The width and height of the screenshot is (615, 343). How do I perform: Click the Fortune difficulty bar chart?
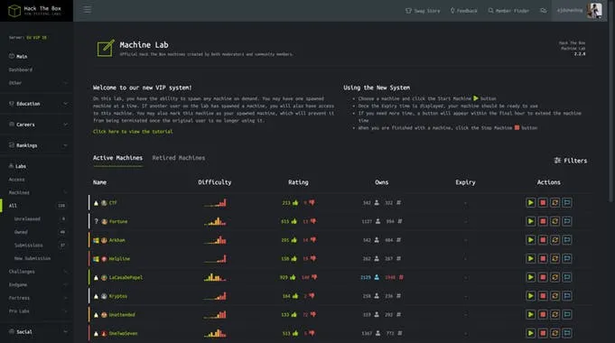(215, 221)
